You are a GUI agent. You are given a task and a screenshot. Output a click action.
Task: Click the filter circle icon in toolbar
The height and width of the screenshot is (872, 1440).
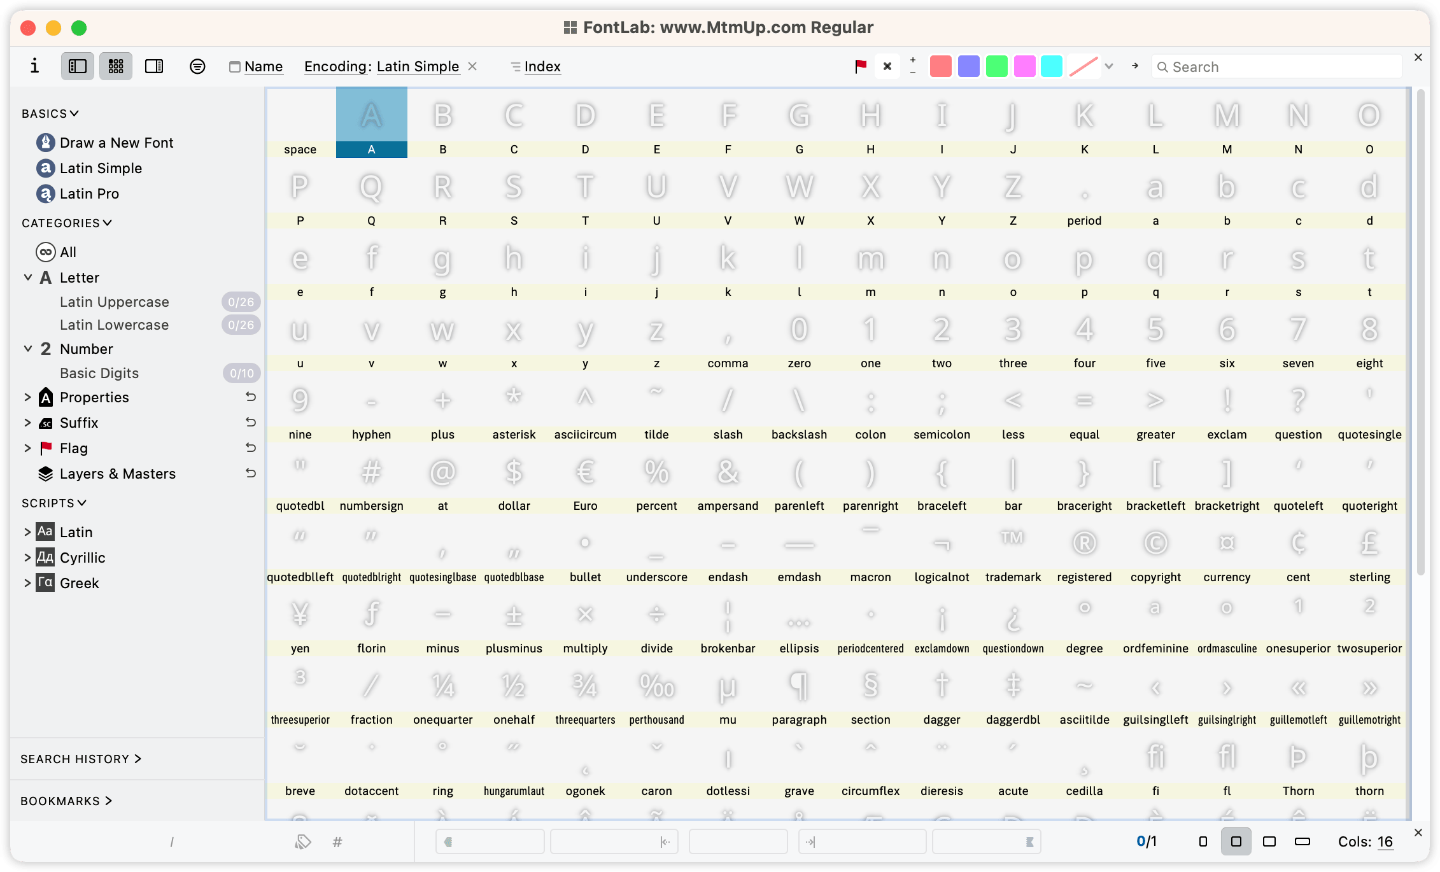tap(197, 66)
